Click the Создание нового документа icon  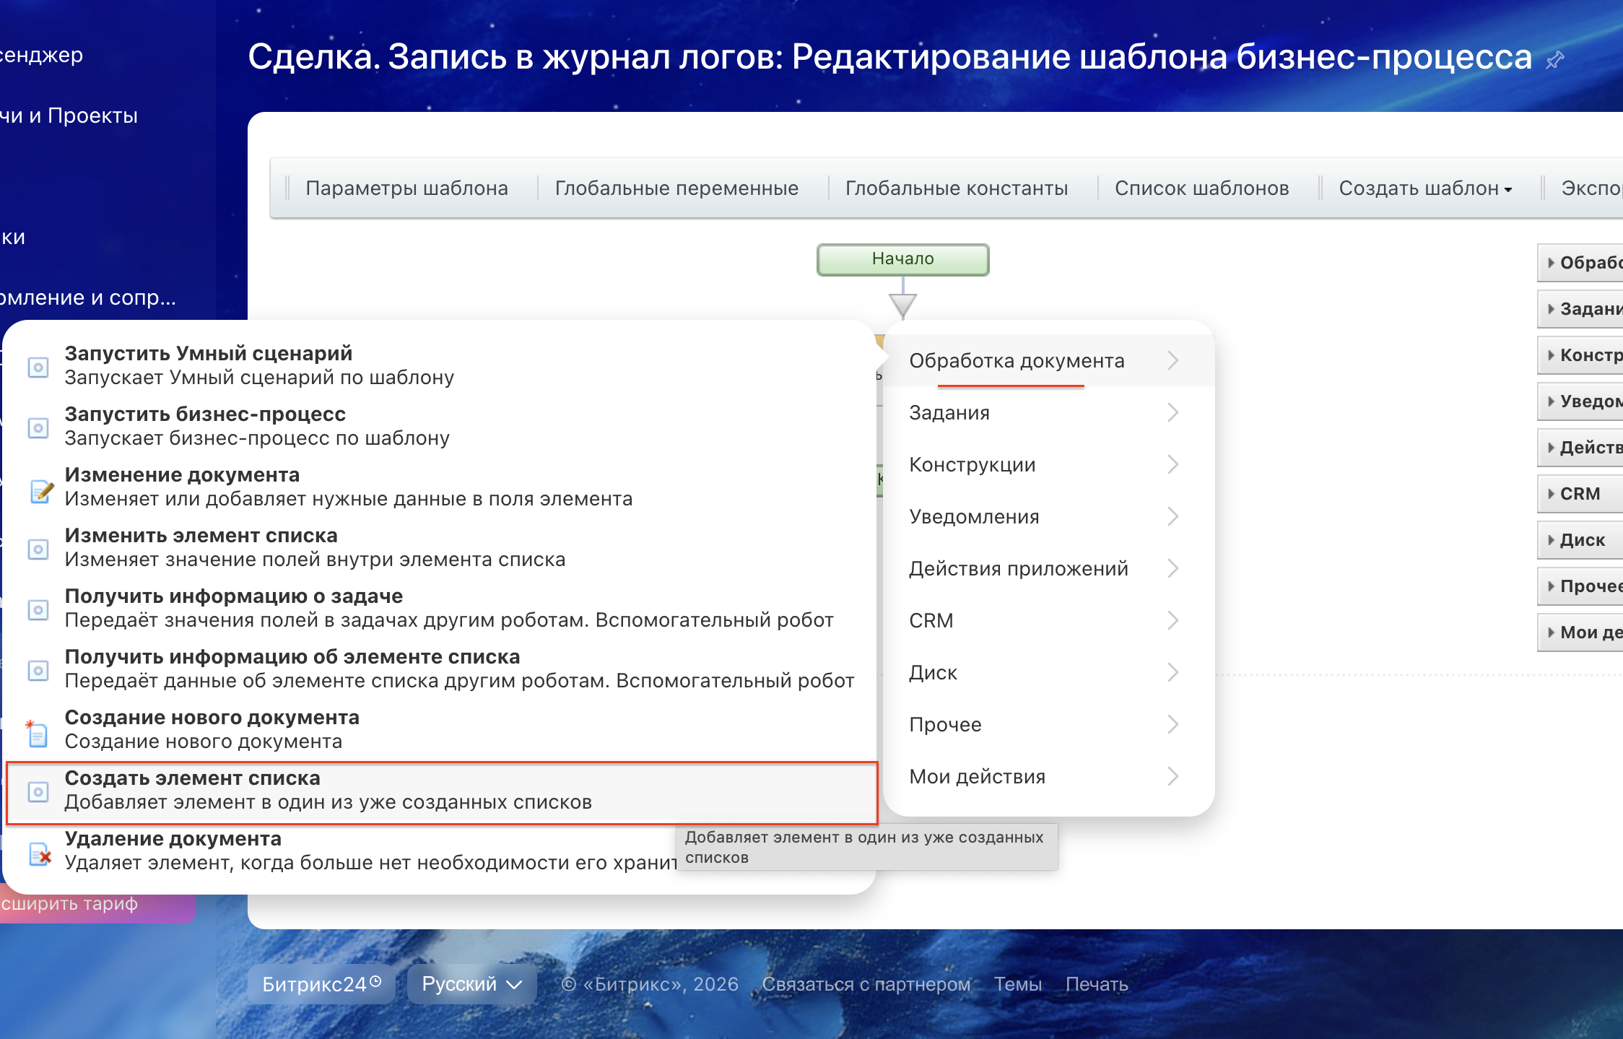37,734
